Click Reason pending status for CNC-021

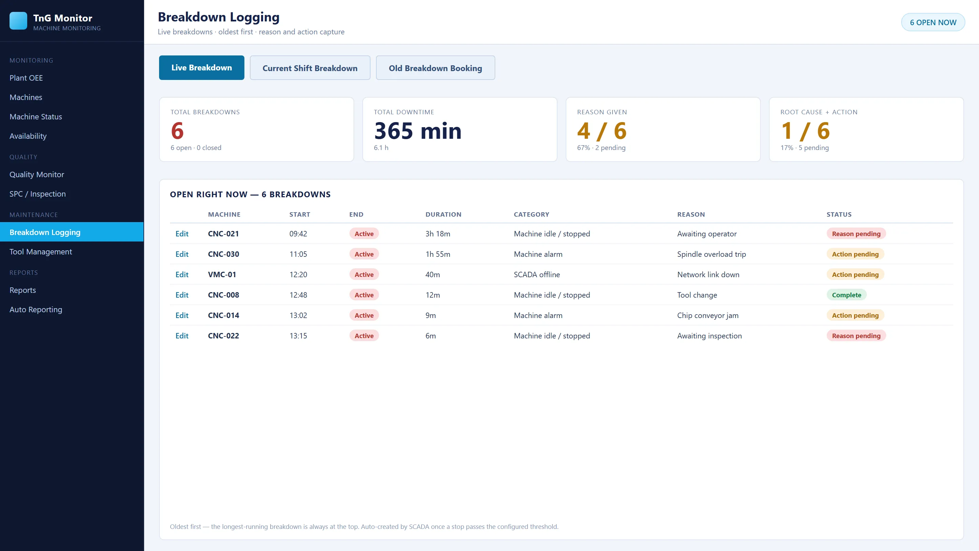(x=856, y=234)
